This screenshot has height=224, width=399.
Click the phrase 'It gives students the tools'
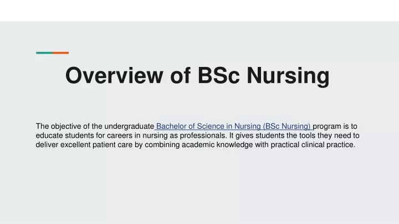point(272,136)
